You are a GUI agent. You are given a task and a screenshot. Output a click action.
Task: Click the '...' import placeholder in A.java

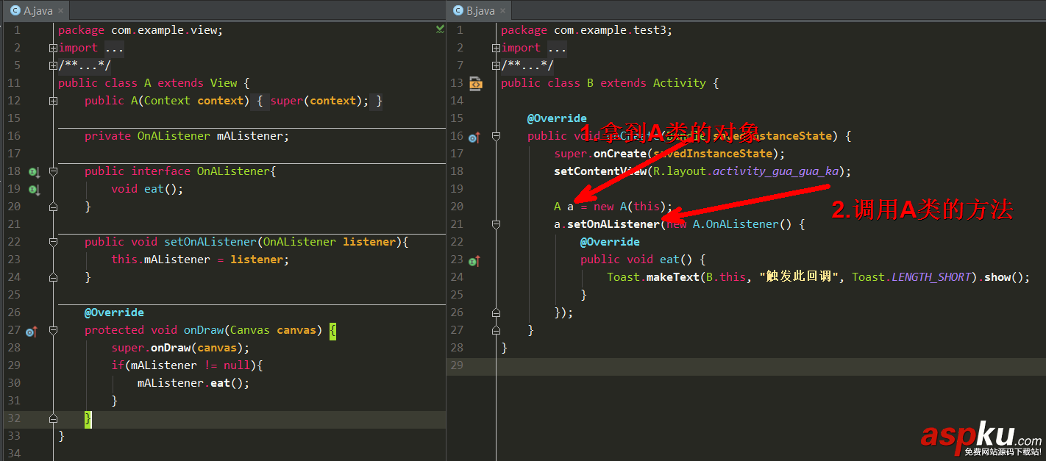pos(114,48)
